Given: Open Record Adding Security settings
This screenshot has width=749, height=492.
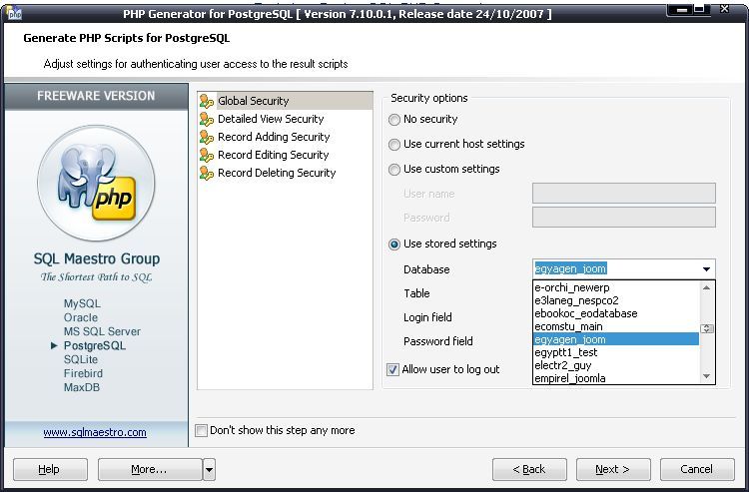Looking at the screenshot, I should [274, 137].
